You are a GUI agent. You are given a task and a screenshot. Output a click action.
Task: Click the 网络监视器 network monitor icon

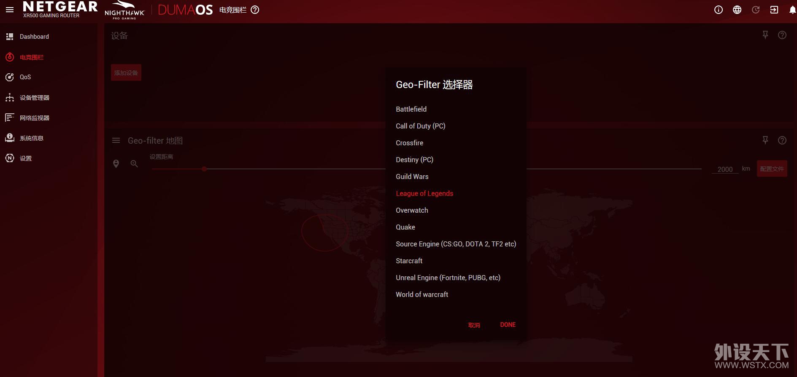coord(10,118)
